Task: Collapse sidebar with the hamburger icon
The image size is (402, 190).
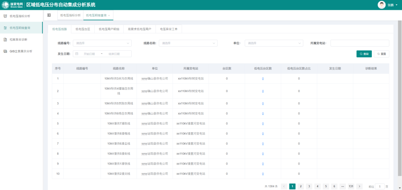Action: pos(49,15)
